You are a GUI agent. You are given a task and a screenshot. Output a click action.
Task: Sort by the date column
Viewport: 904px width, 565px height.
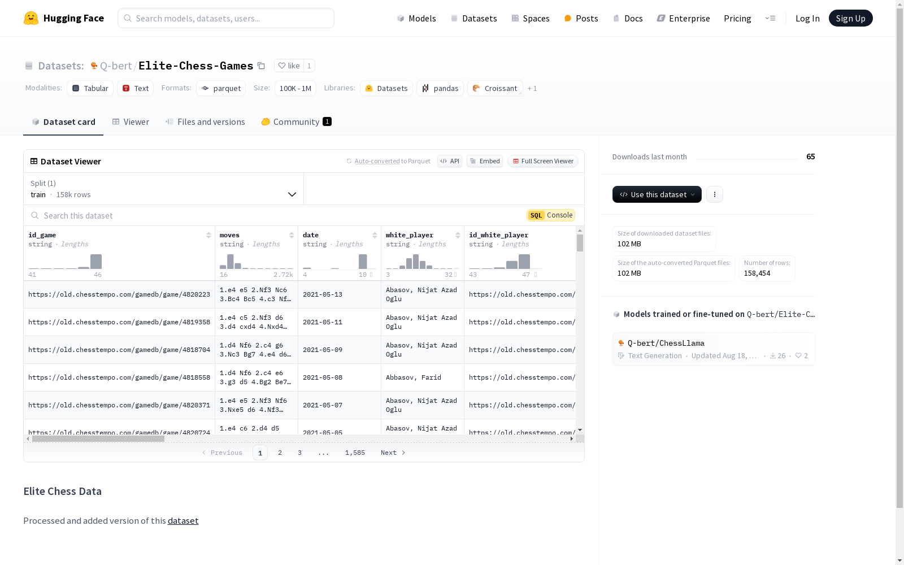coord(375,235)
